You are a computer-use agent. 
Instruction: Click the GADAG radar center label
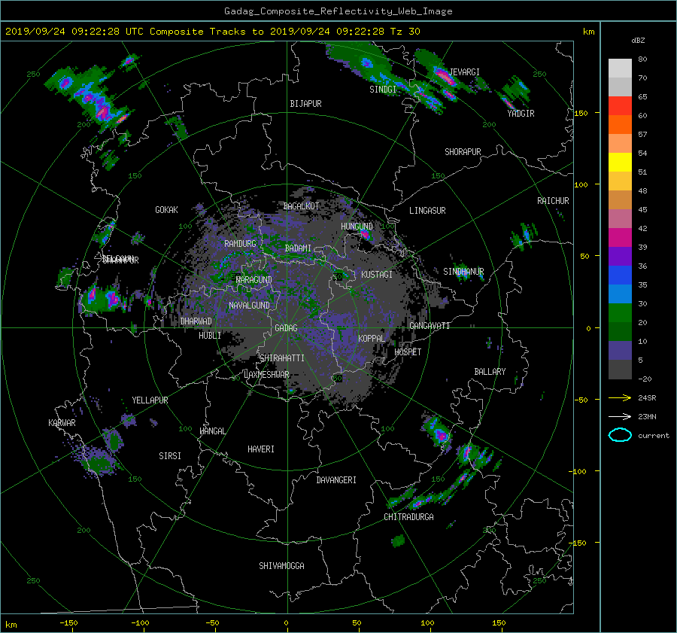tap(287, 328)
